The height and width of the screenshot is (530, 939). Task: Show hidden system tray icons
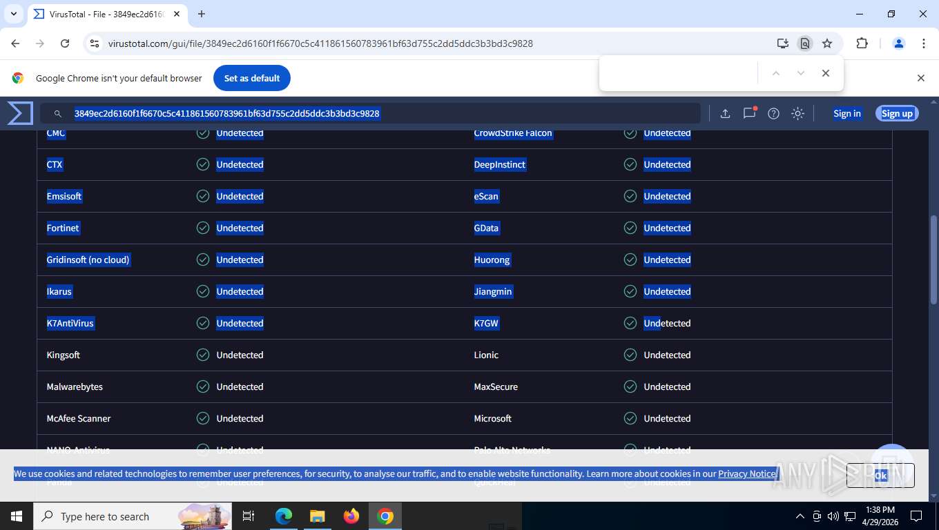800,516
